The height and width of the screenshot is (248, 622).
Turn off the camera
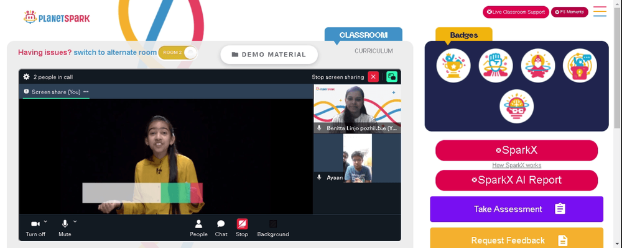click(x=35, y=228)
